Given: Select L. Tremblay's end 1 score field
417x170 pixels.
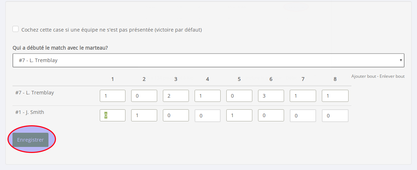Looking at the screenshot, I should tap(113, 96).
